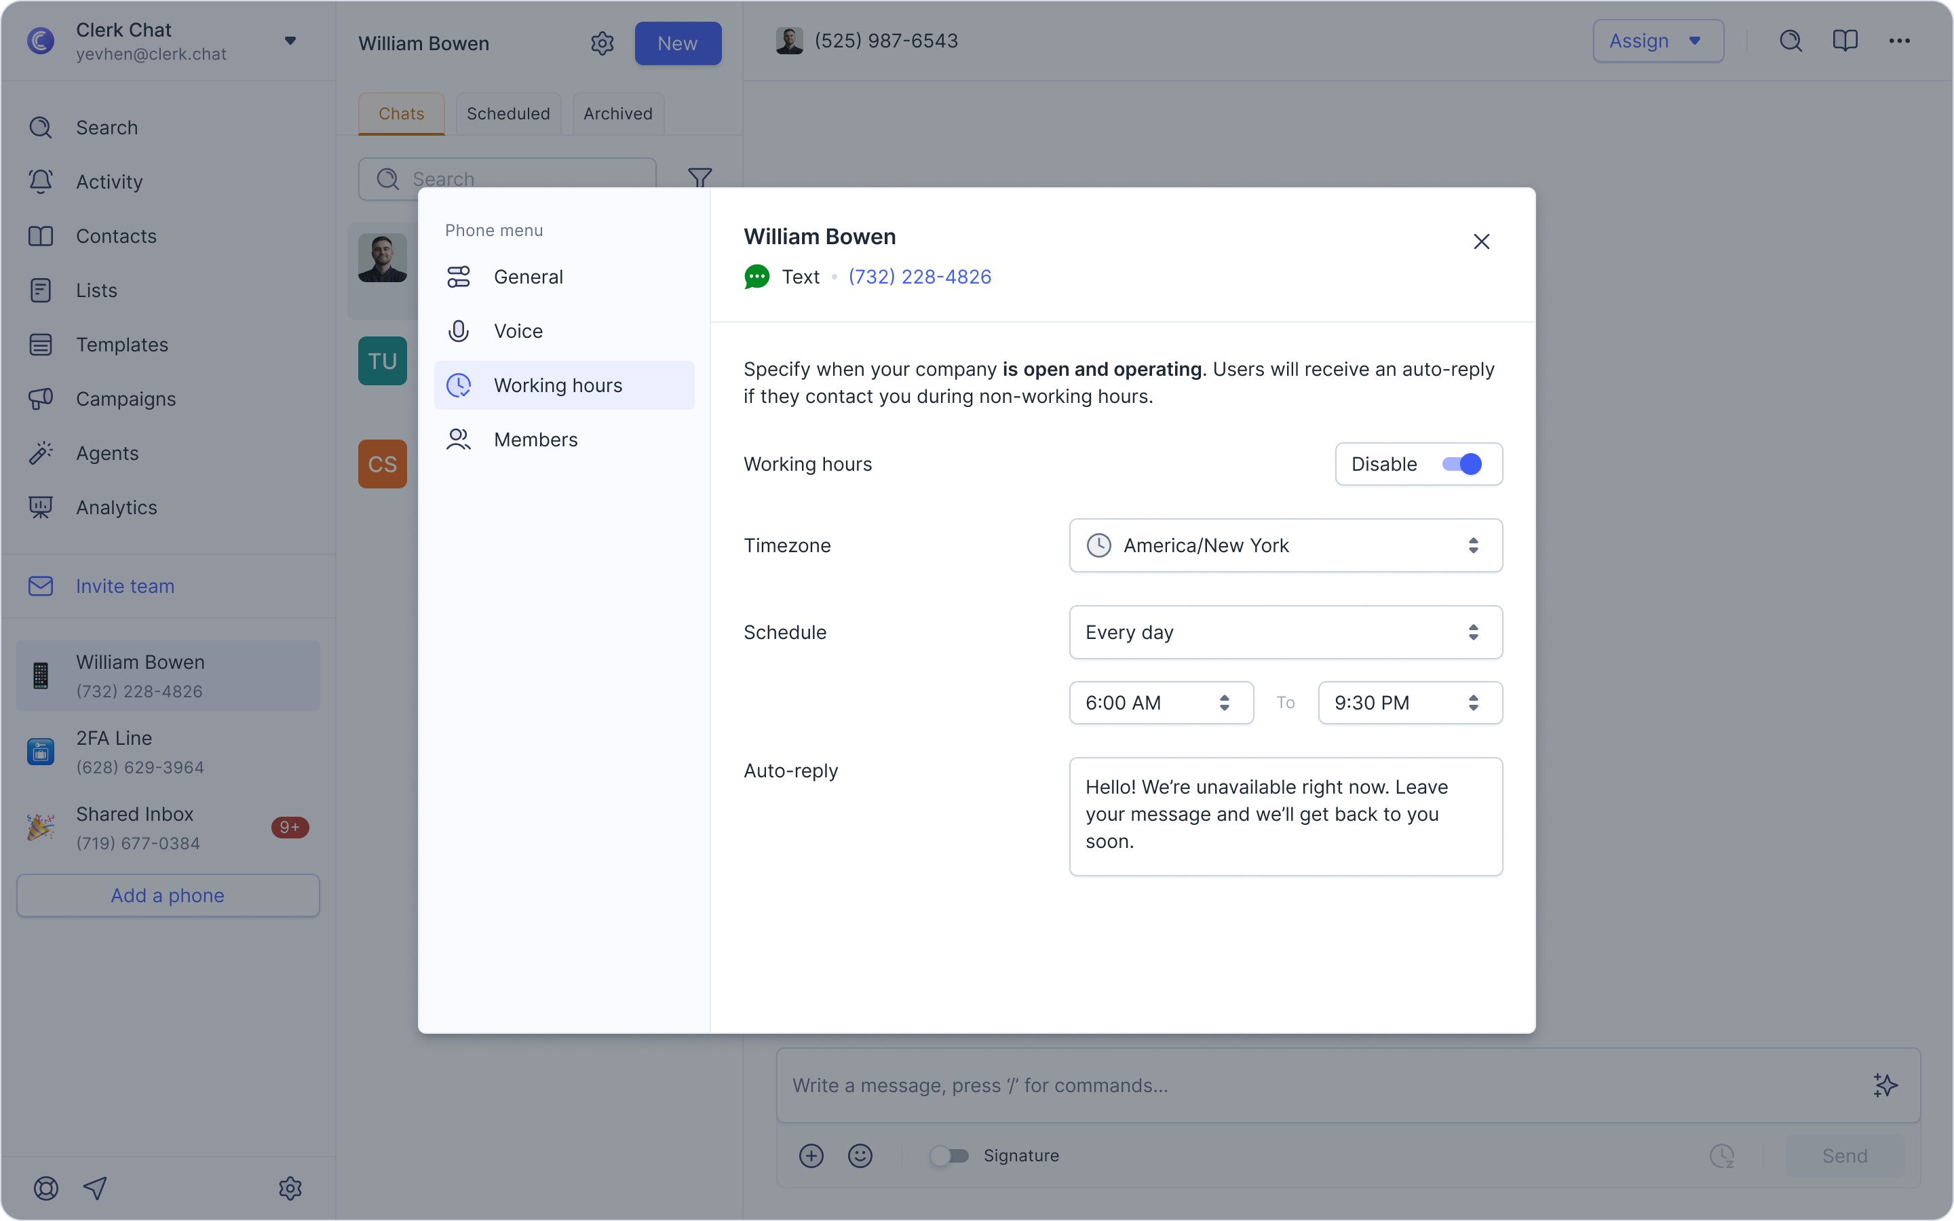Open the TU conversation avatar
Viewport: 1954px width, 1221px height.
pyautogui.click(x=383, y=361)
